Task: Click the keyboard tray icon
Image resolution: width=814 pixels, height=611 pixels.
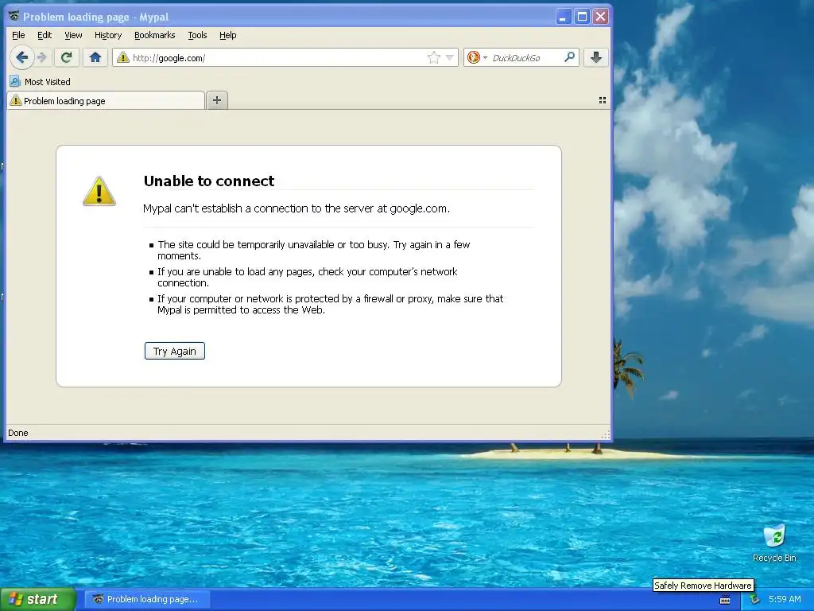Action: coord(725,600)
